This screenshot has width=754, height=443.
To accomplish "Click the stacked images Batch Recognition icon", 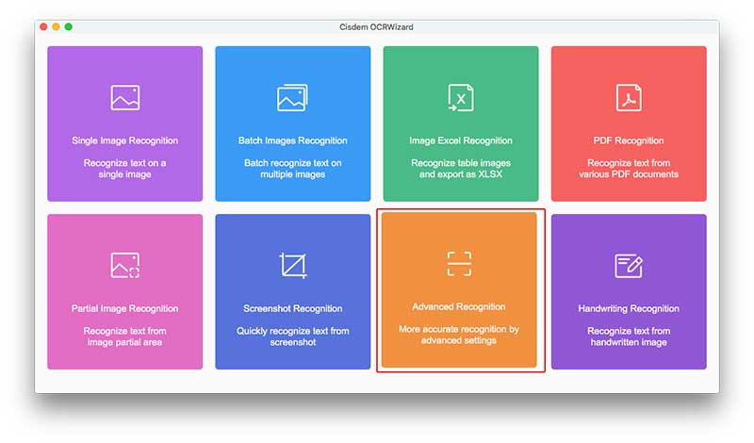I will tap(292, 98).
